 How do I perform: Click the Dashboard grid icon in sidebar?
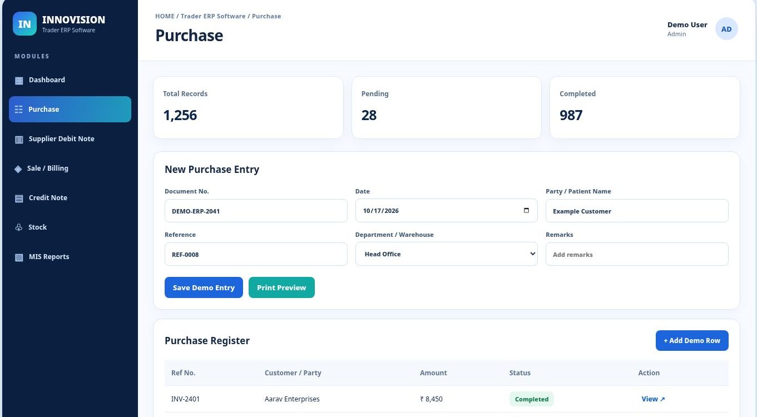pos(19,80)
